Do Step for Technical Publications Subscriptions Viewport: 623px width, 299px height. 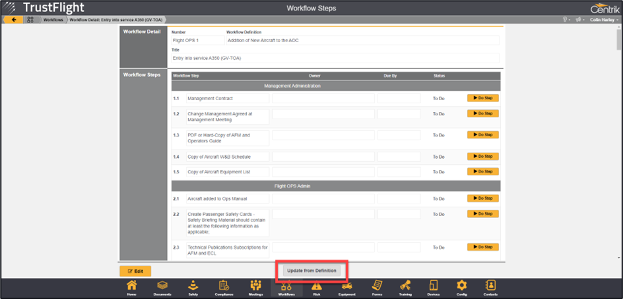pyautogui.click(x=482, y=247)
